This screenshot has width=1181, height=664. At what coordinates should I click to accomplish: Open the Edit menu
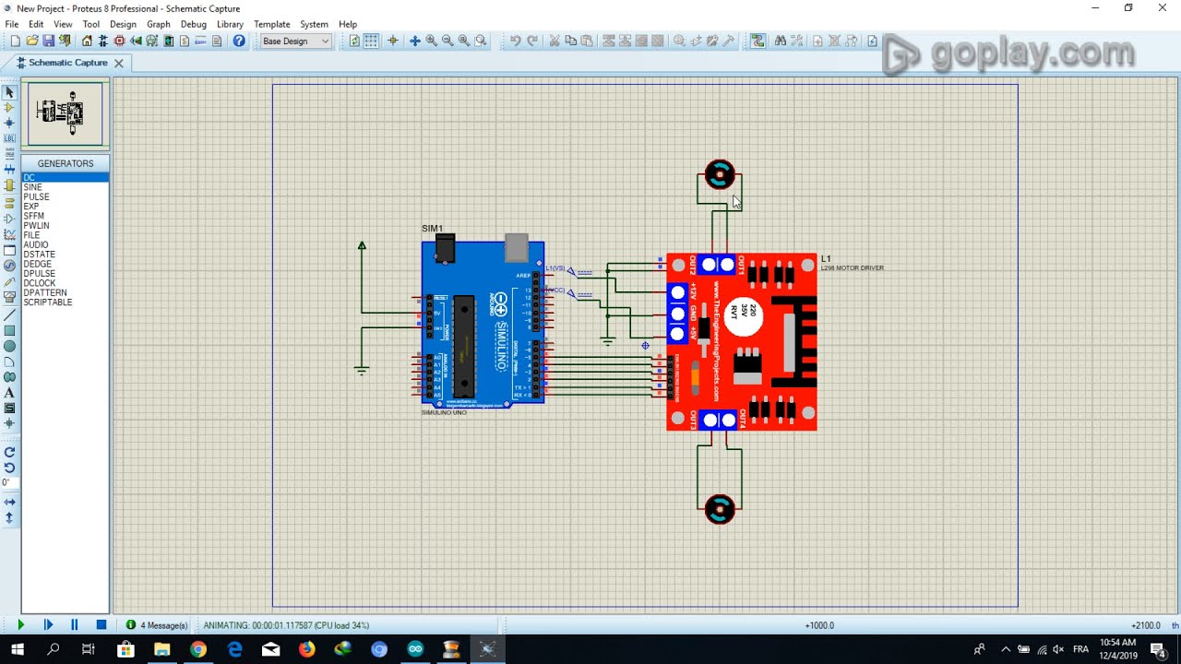click(x=36, y=24)
